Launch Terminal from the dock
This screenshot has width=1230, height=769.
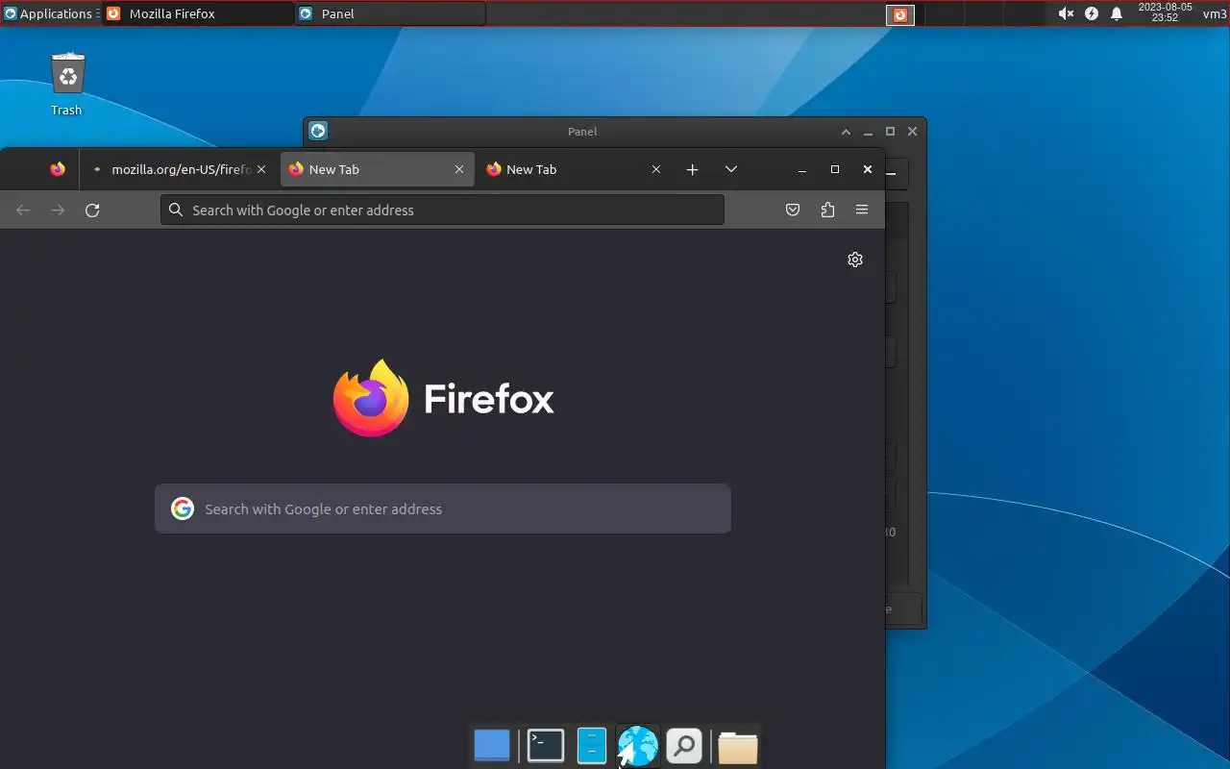tap(546, 746)
